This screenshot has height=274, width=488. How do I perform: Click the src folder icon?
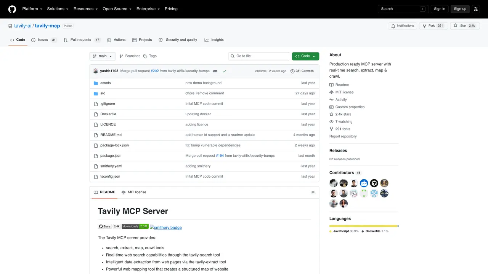click(x=96, y=93)
